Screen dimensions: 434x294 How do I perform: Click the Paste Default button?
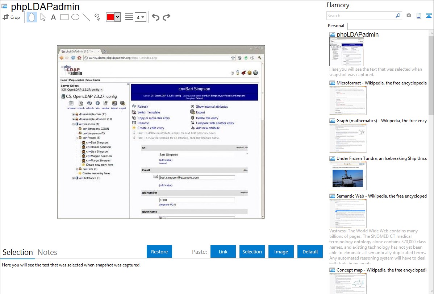coord(310,252)
